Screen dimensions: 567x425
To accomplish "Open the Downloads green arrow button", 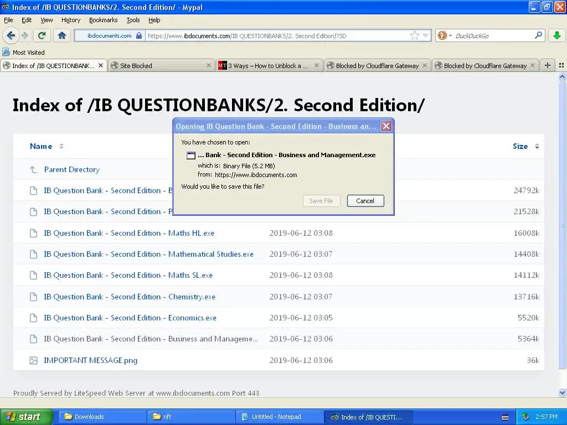I will pos(557,35).
